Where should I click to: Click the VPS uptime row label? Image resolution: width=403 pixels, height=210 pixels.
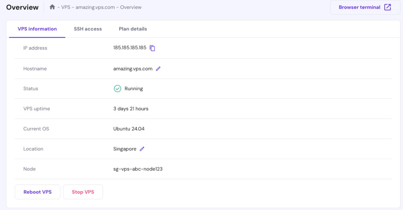37,109
